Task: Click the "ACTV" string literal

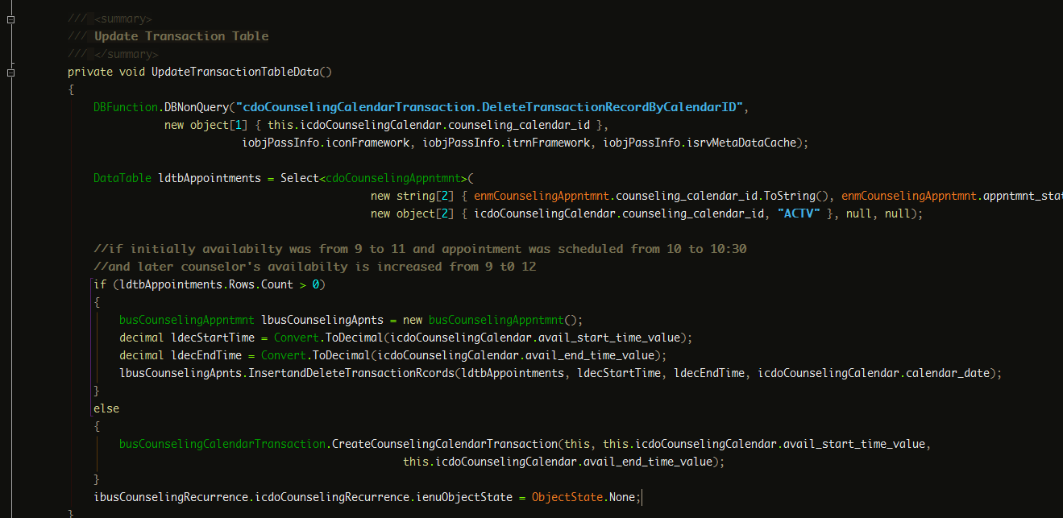Action: click(804, 213)
